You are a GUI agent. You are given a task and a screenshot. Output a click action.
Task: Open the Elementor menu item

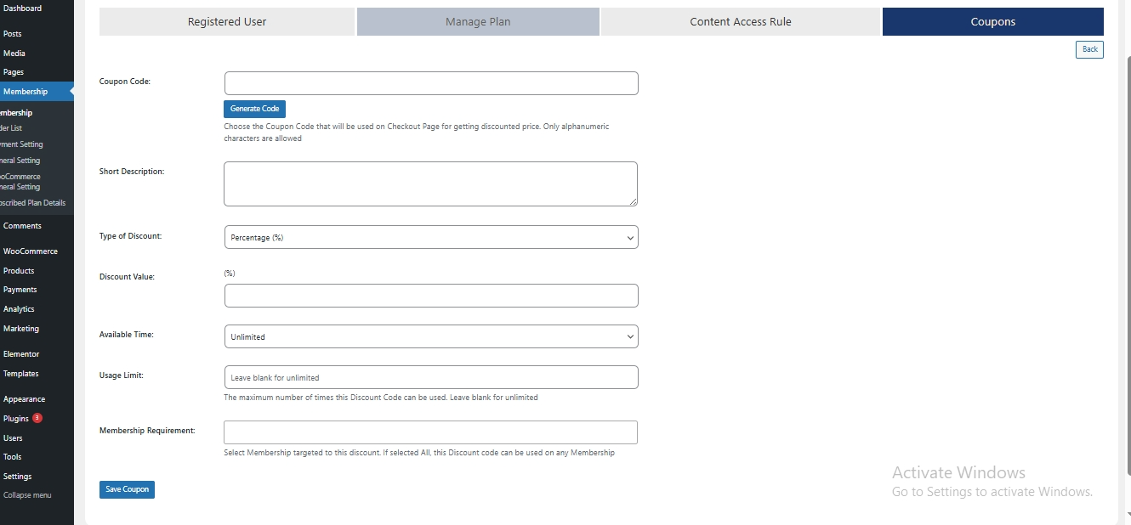point(21,354)
